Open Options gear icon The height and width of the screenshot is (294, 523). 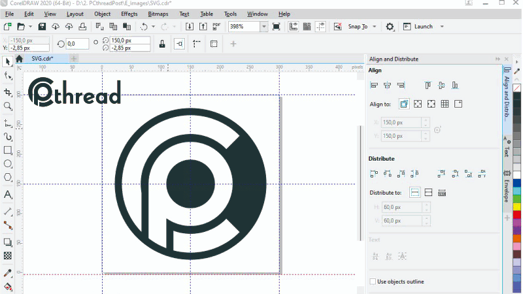point(390,27)
